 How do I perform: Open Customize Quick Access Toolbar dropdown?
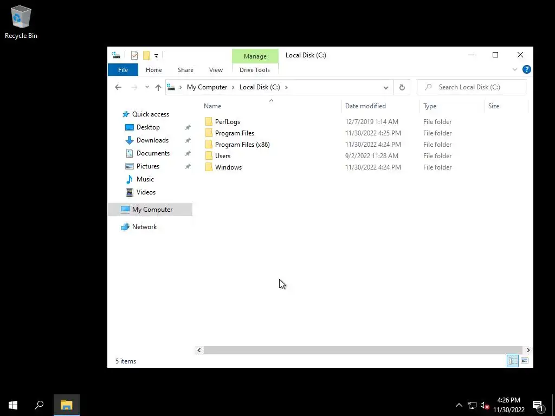156,56
